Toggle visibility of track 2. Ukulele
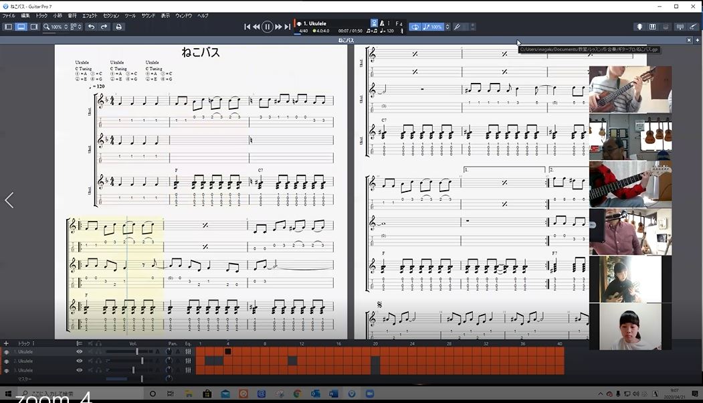Image resolution: width=703 pixels, height=403 pixels. 80,361
